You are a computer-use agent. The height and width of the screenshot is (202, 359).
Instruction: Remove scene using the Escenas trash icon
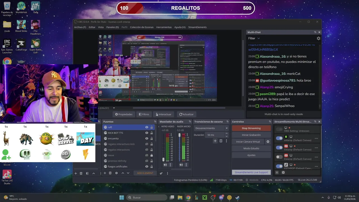[x=81, y=173]
